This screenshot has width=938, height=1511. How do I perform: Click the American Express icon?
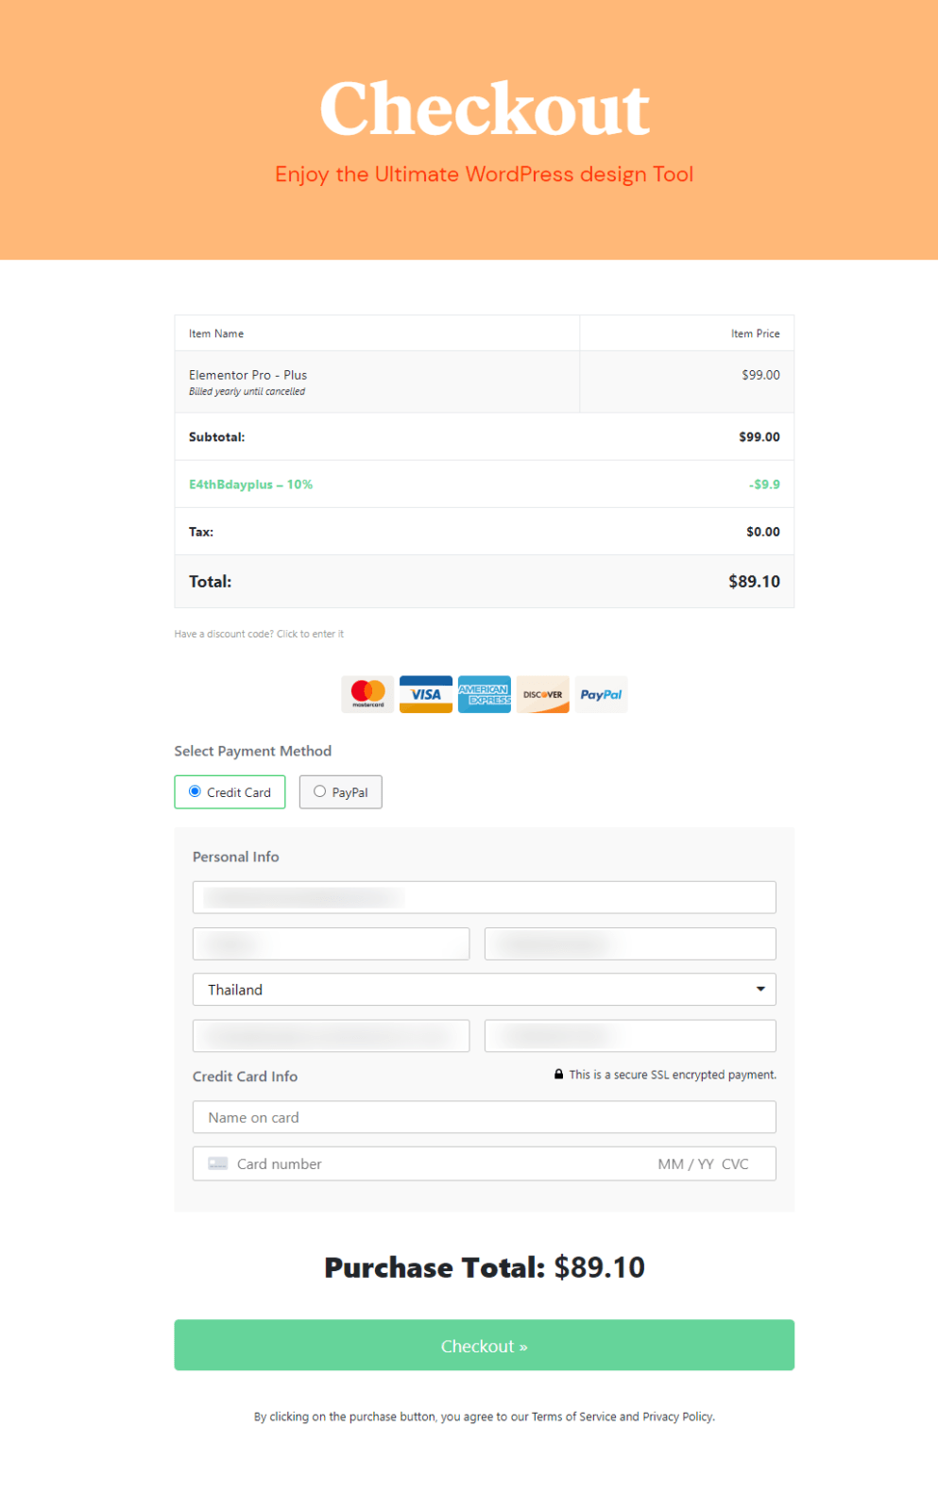[485, 694]
